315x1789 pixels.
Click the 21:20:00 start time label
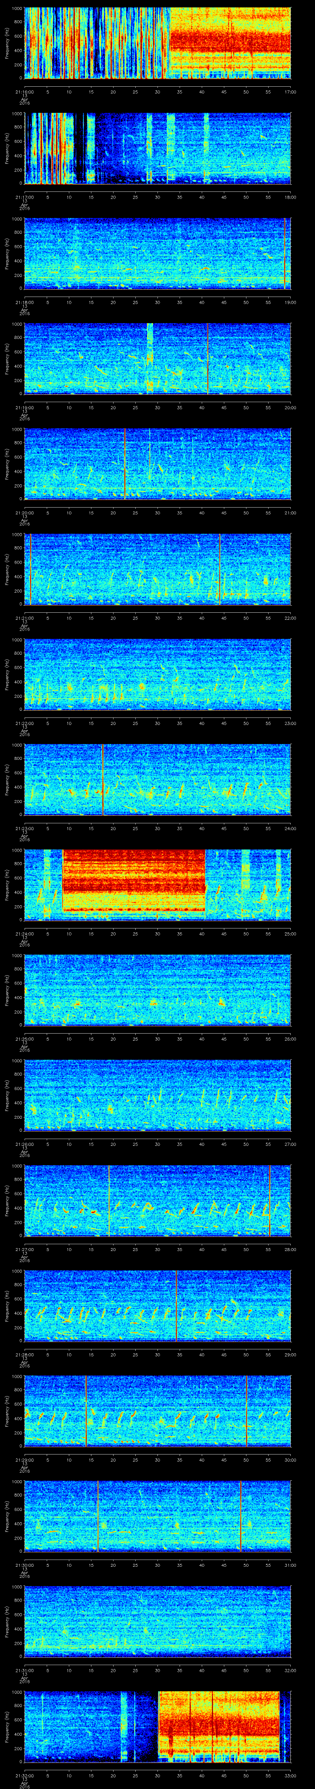click(x=24, y=512)
